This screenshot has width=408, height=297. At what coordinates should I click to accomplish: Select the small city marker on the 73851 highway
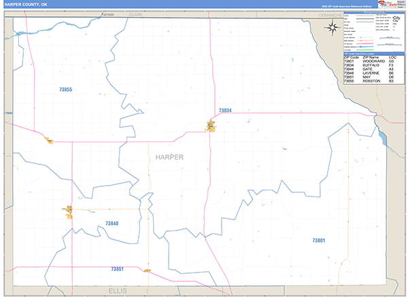(x=148, y=270)
